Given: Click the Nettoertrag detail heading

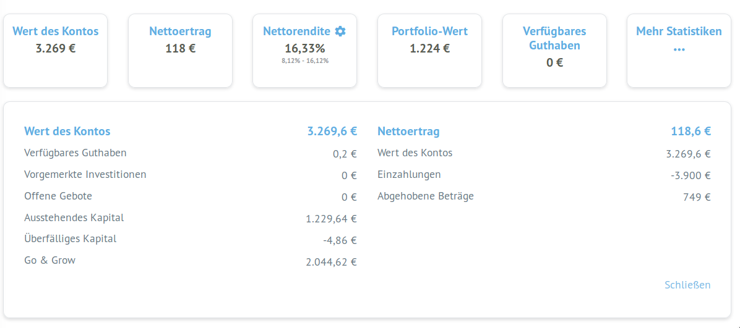Looking at the screenshot, I should point(408,131).
